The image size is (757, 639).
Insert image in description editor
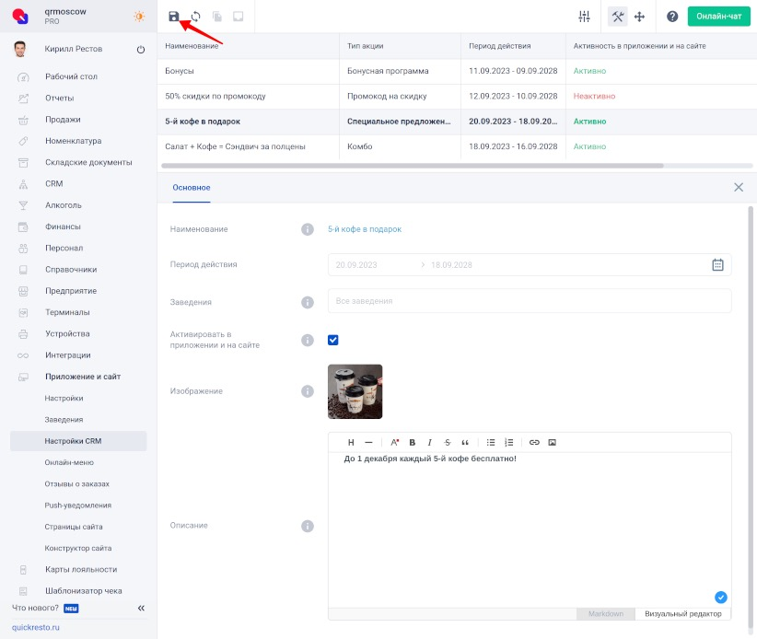coord(553,442)
